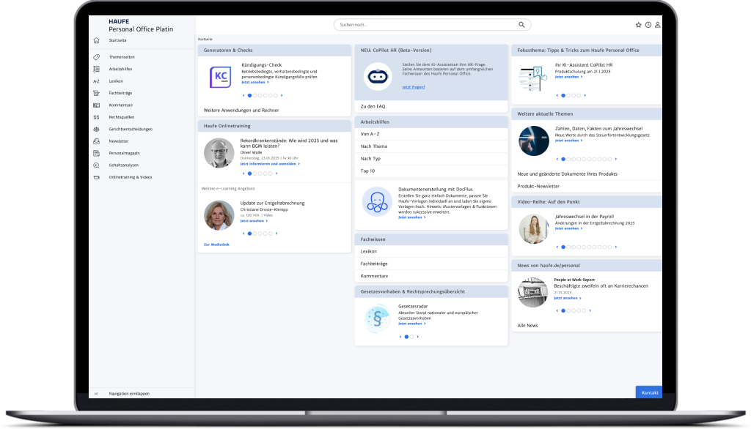751x429 pixels.
Task: Click into the 'Suchen nach...' search field
Action: coord(425,25)
